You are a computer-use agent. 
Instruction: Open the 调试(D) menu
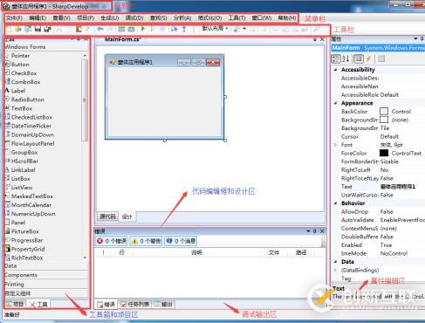click(x=134, y=17)
